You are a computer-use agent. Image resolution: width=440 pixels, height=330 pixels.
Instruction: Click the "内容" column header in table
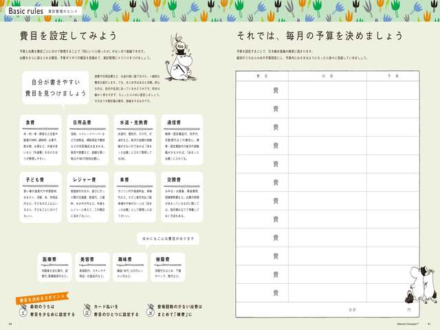pyautogui.click(x=327, y=76)
